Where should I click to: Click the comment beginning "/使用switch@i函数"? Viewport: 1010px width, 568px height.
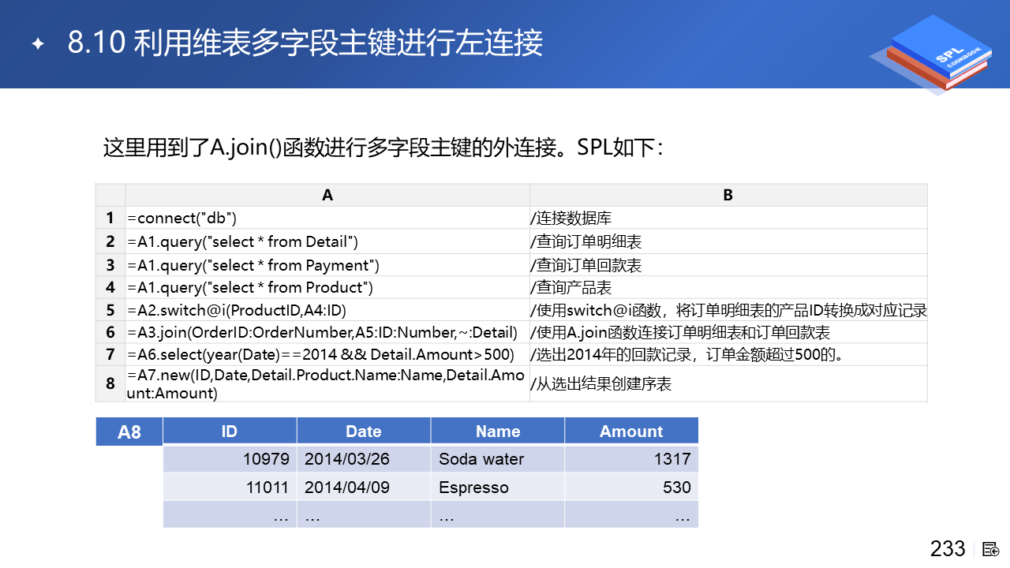click(729, 310)
